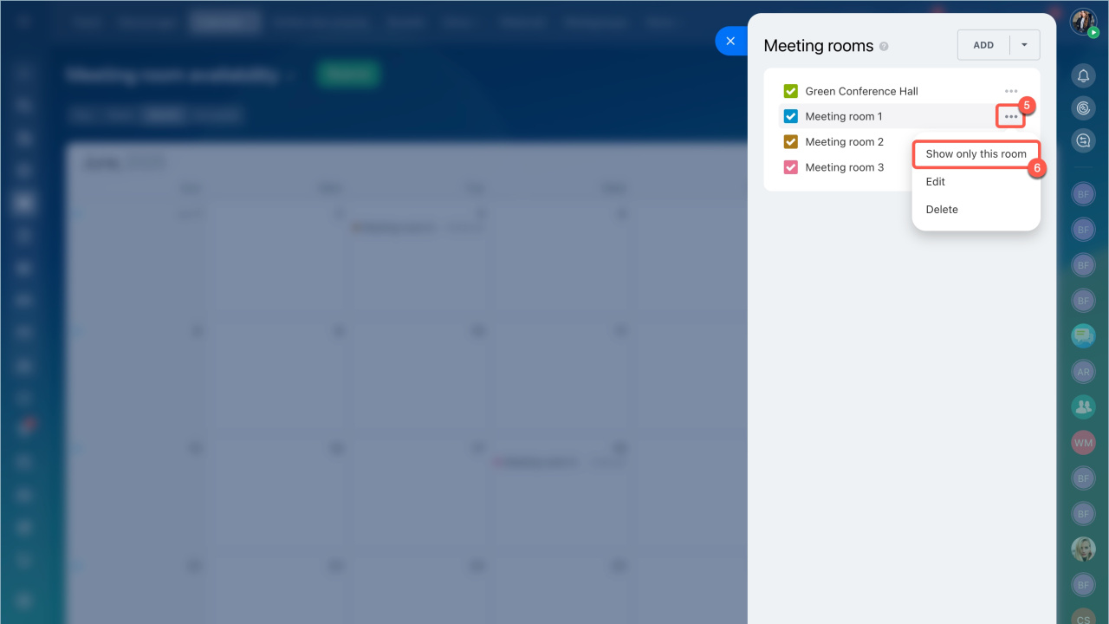Screen dimensions: 1109x624
Task: Uncheck the Green Conference Hall checkbox
Action: (x=790, y=91)
